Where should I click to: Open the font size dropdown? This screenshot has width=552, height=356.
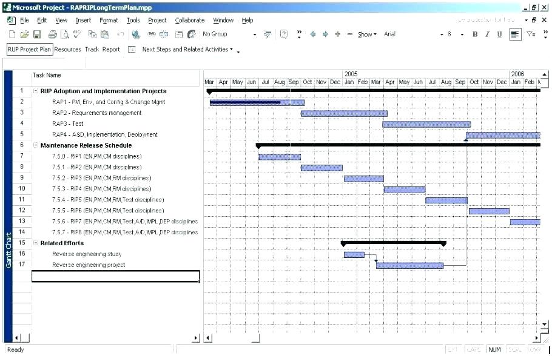pyautogui.click(x=462, y=35)
